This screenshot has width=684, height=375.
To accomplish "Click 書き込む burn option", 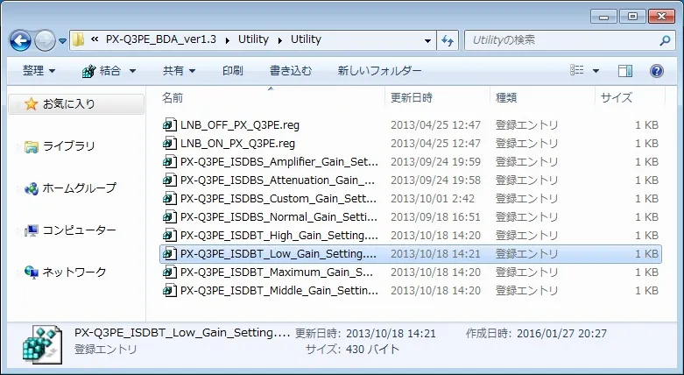I will [291, 71].
